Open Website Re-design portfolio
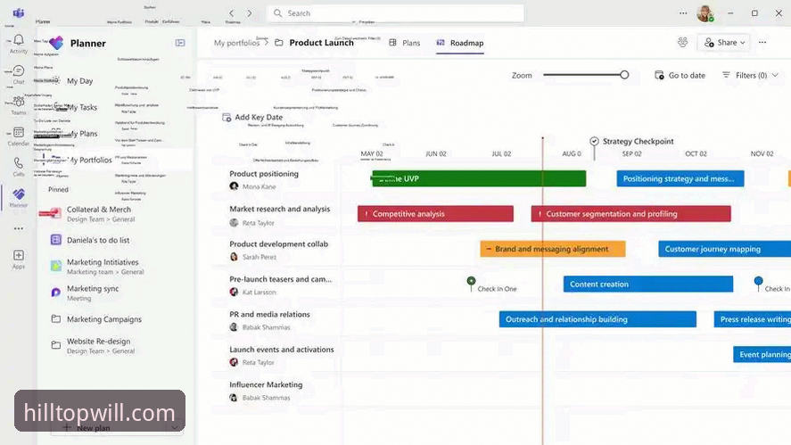 (x=98, y=346)
